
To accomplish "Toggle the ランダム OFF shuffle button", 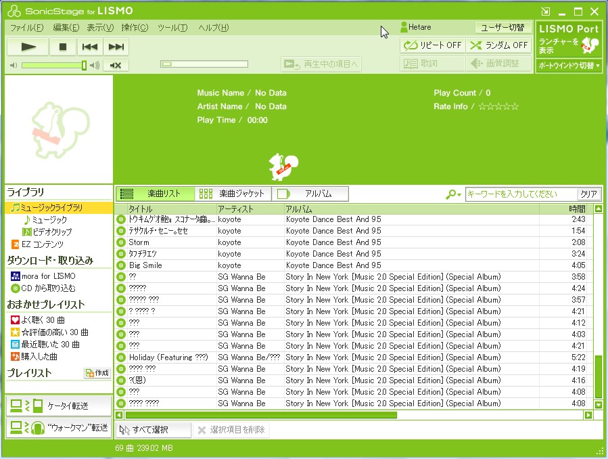I will (x=498, y=45).
